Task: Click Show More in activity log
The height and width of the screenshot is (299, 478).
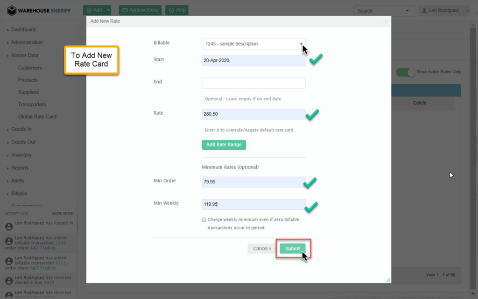Action: coord(62,214)
